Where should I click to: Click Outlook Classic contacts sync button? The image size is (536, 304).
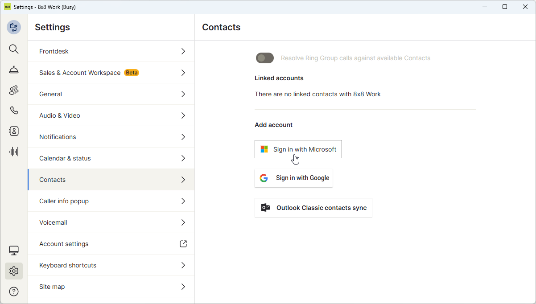pyautogui.click(x=313, y=208)
